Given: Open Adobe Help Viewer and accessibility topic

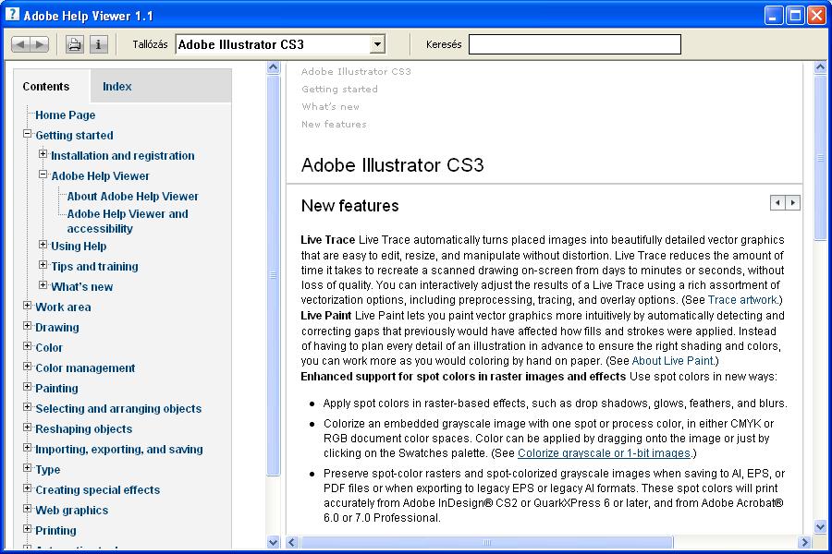Looking at the screenshot, I should [x=128, y=221].
